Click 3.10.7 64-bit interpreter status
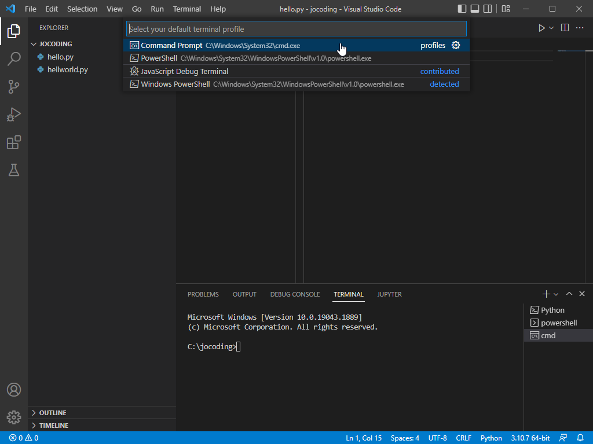593x444 pixels. [530, 438]
